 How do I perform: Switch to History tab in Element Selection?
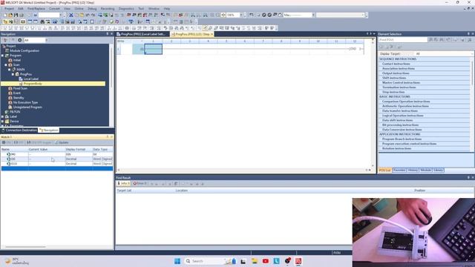click(413, 170)
